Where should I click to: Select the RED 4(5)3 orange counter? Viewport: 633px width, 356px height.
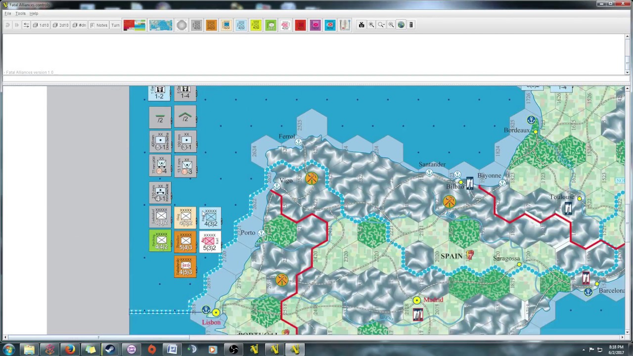click(185, 267)
